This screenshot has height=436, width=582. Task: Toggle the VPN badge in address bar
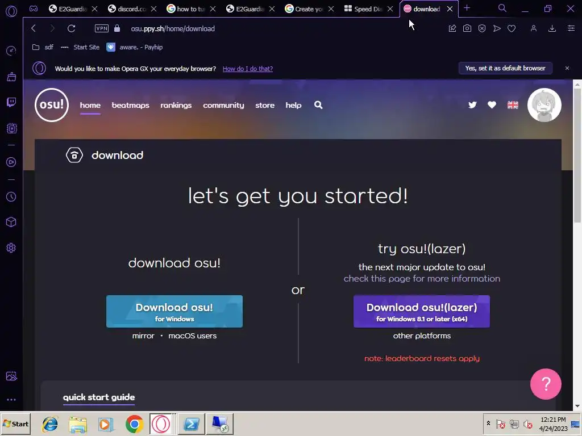tap(102, 28)
